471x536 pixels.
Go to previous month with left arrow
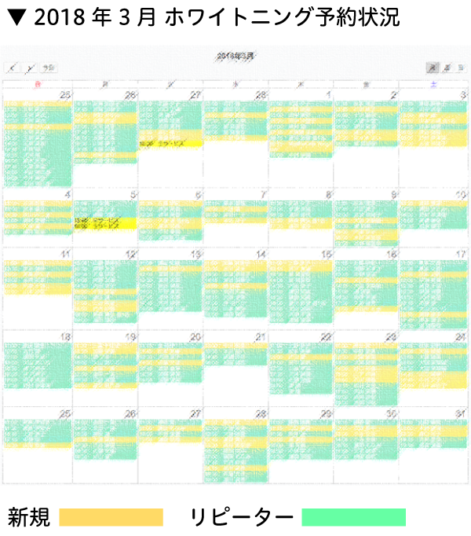pos(12,68)
